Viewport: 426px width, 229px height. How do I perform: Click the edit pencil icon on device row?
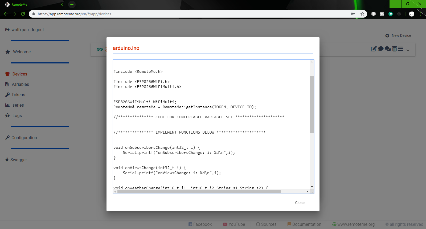coord(374,49)
